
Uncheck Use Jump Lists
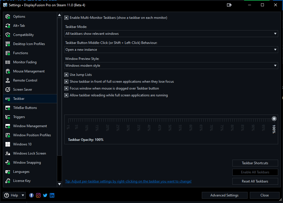pos(66,75)
